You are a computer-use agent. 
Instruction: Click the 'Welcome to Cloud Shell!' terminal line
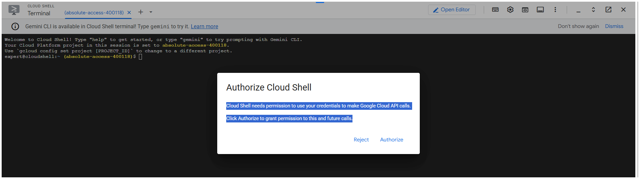pos(153,40)
